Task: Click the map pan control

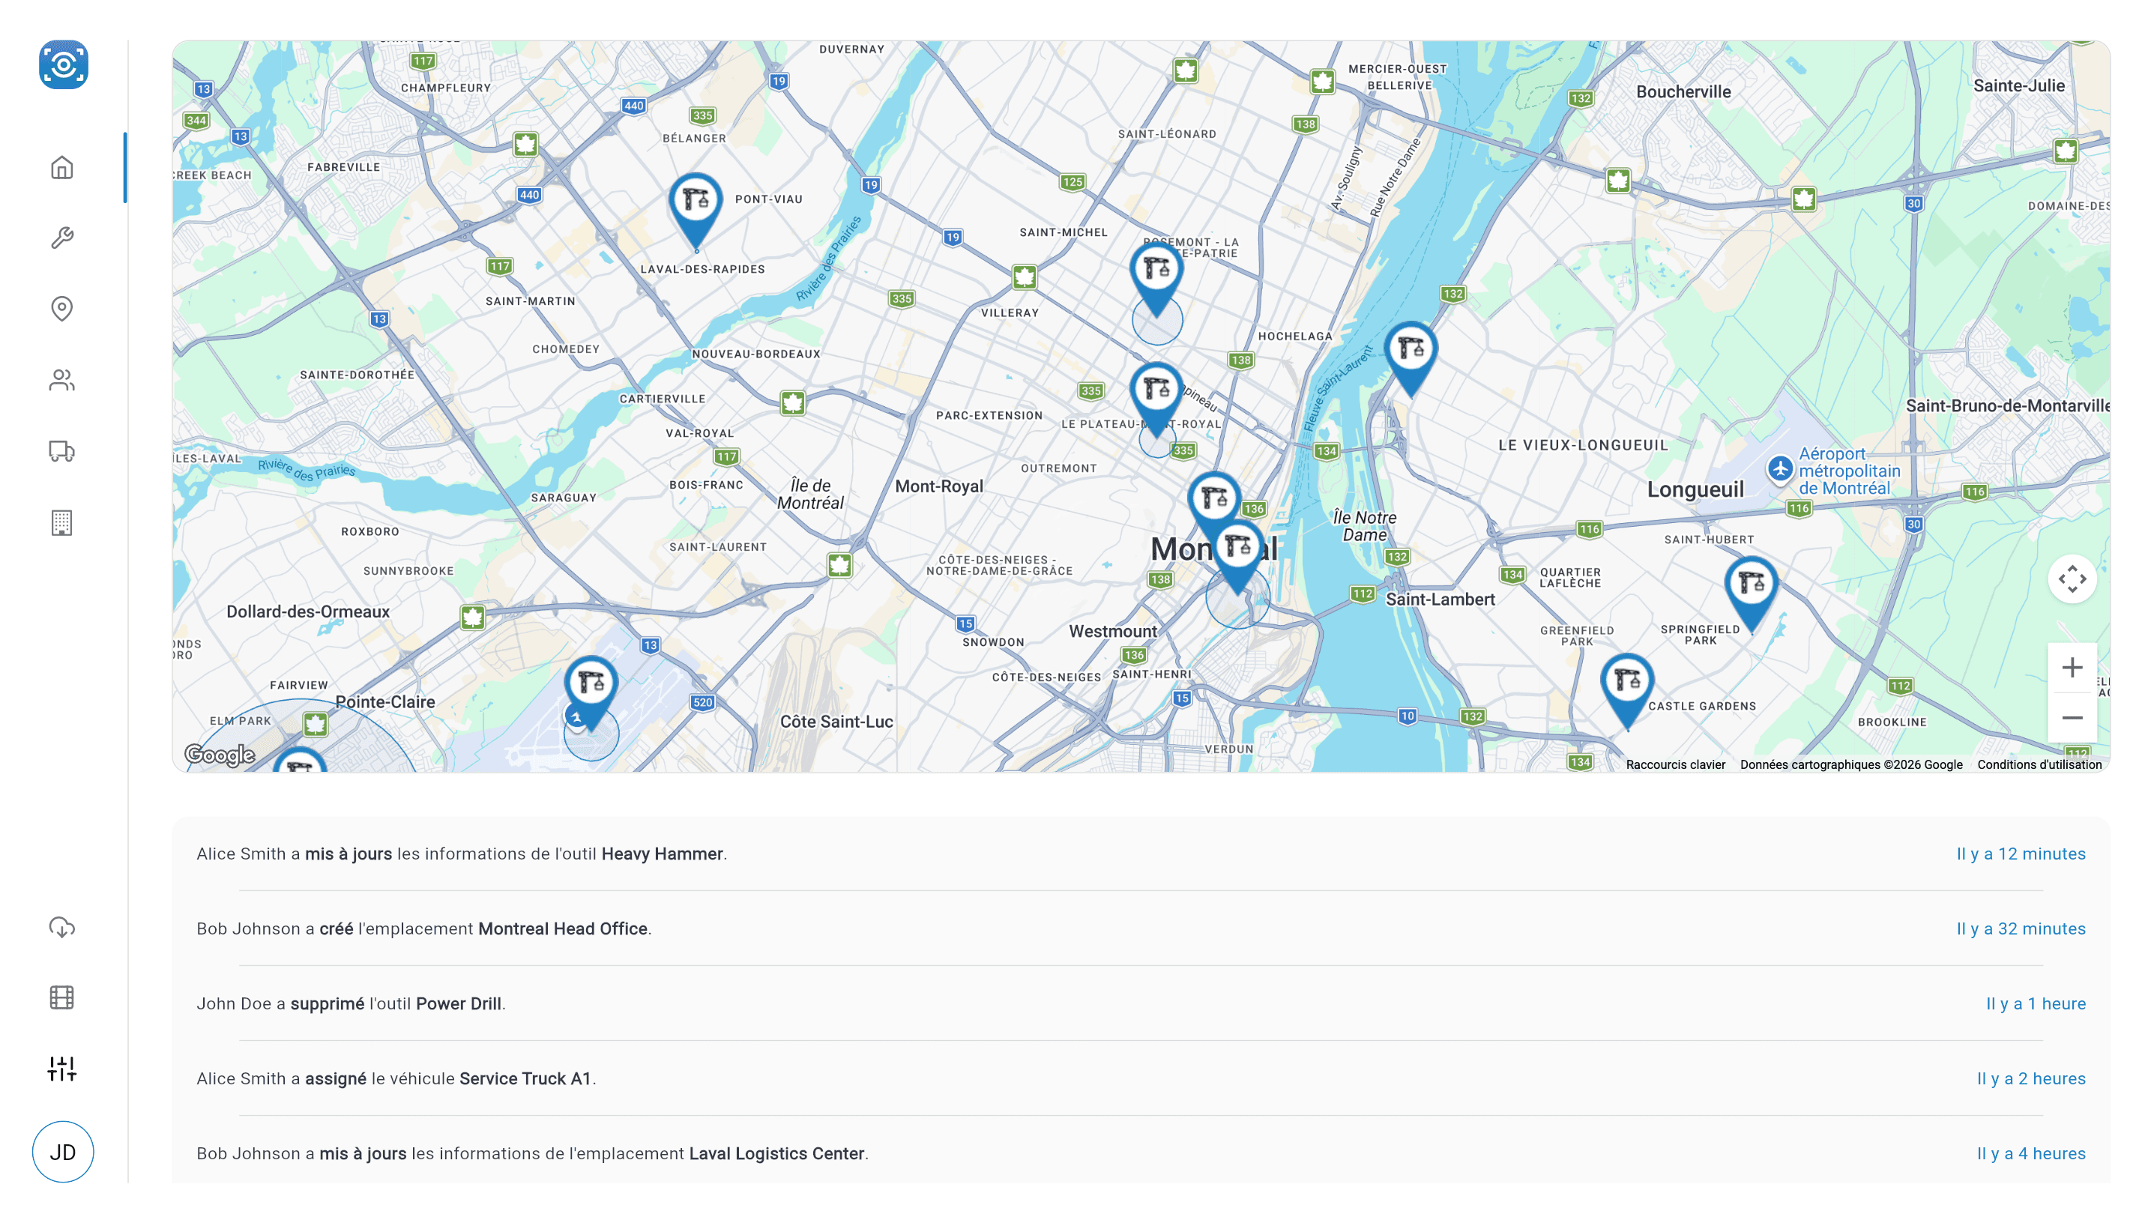Action: tap(2072, 579)
